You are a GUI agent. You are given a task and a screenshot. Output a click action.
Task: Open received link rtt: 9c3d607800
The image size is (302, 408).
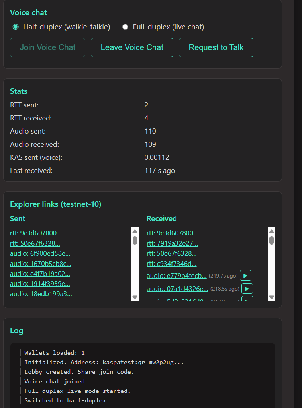coord(173,233)
